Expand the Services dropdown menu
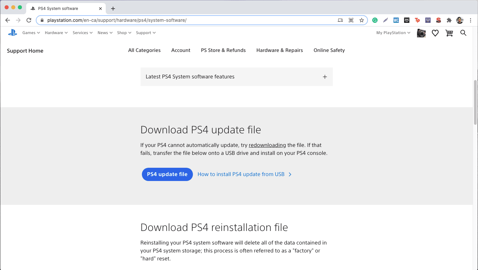This screenshot has height=270, width=478. click(x=83, y=33)
